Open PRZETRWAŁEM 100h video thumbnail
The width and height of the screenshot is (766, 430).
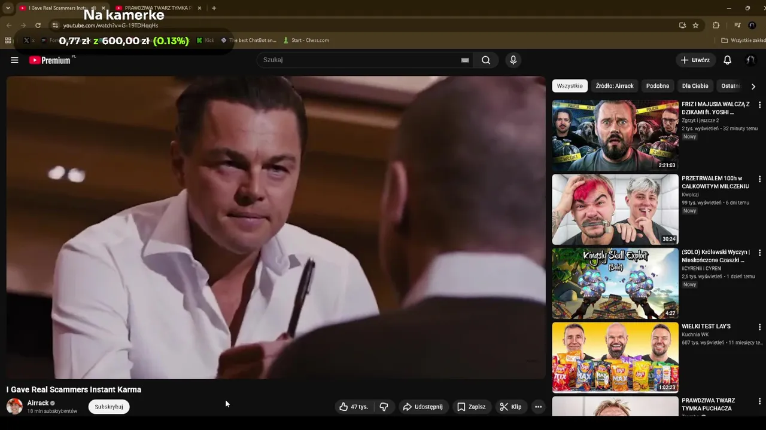pos(615,210)
